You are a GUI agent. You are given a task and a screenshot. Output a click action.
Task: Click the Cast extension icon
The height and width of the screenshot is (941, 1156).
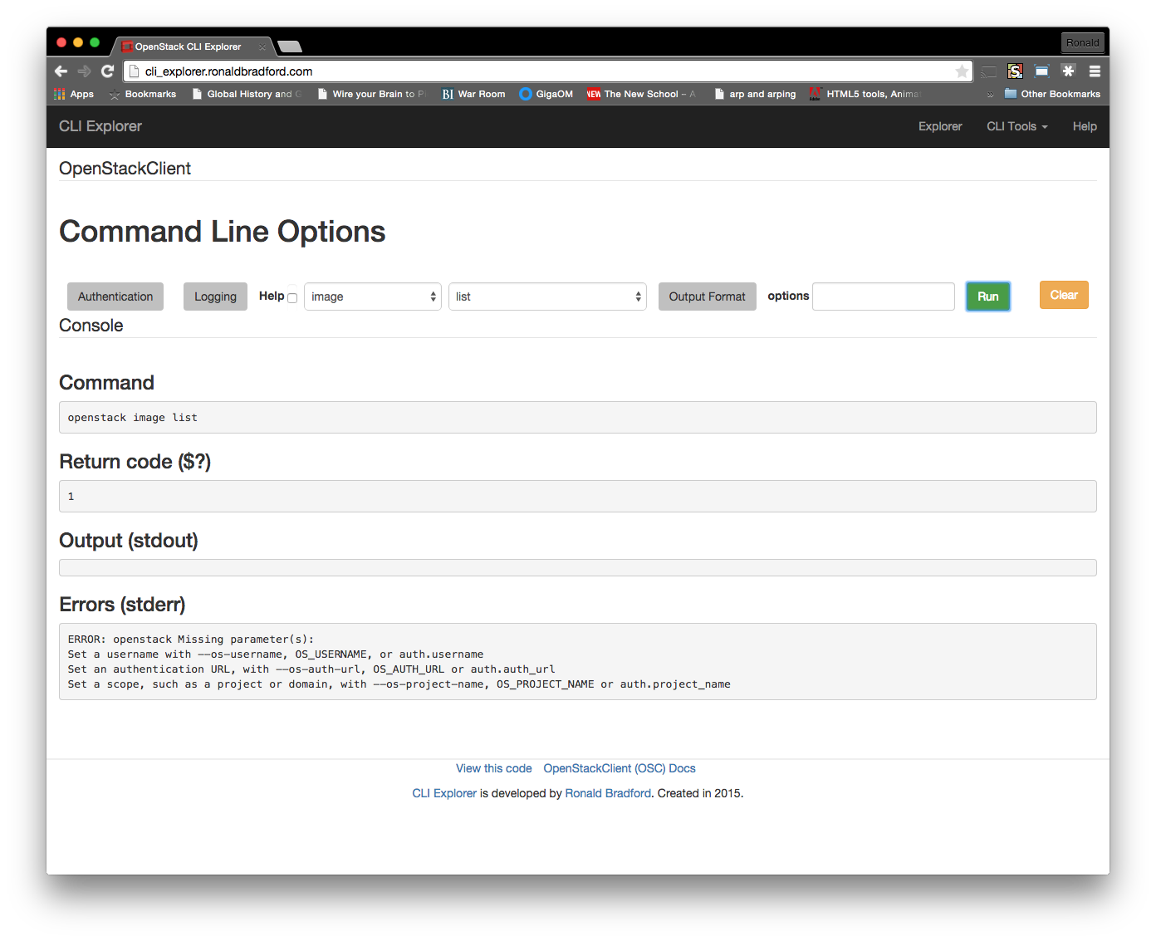(x=988, y=71)
